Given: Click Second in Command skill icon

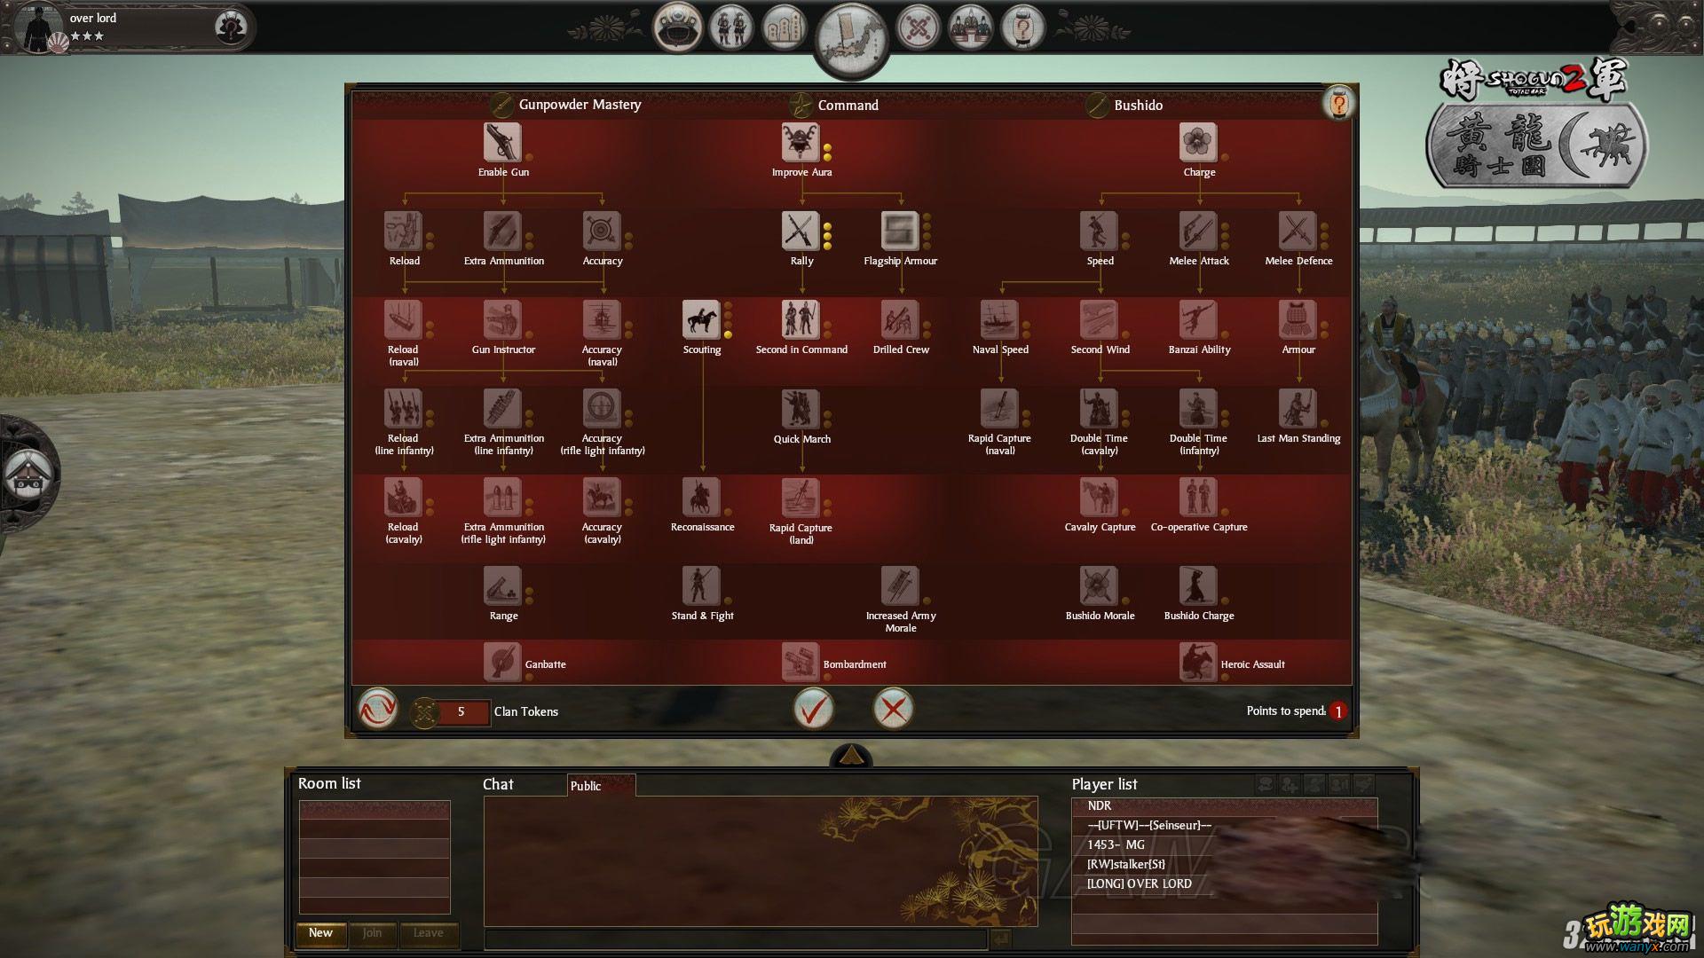Looking at the screenshot, I should pyautogui.click(x=801, y=319).
